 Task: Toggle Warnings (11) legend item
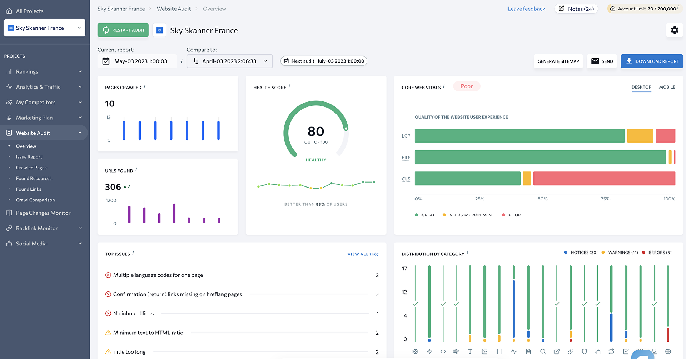pyautogui.click(x=620, y=253)
